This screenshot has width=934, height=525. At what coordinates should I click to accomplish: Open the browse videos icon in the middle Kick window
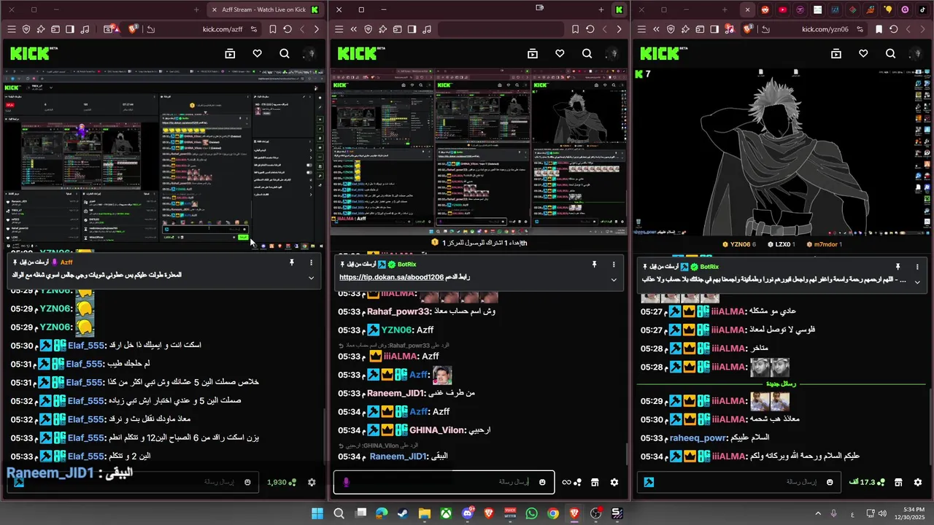[533, 54]
